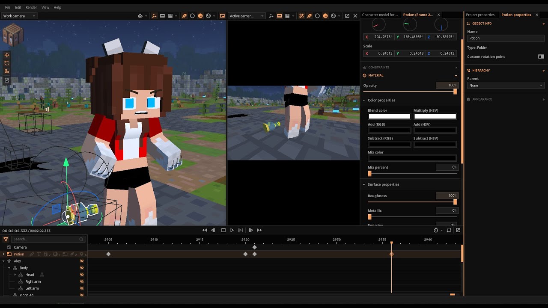This screenshot has height=308, width=548.
Task: Collapse Surface properties group
Action: pyautogui.click(x=364, y=184)
